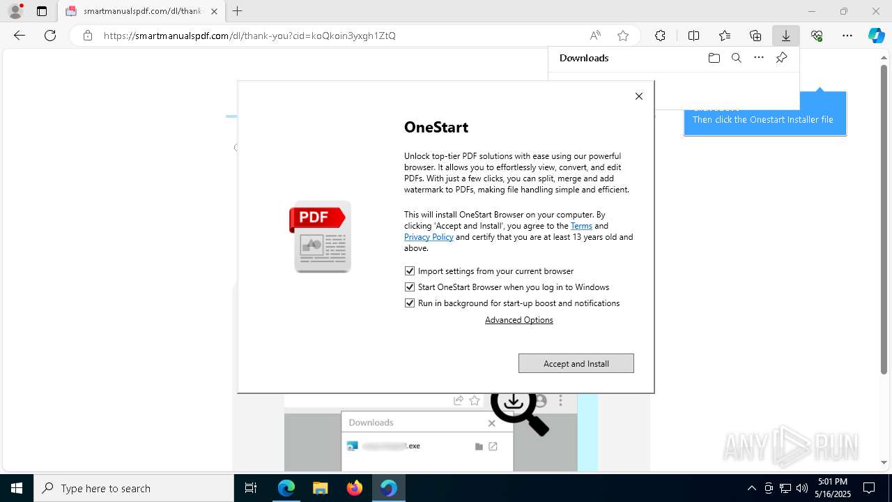
Task: Search downloads with magnifier icon
Action: click(736, 58)
